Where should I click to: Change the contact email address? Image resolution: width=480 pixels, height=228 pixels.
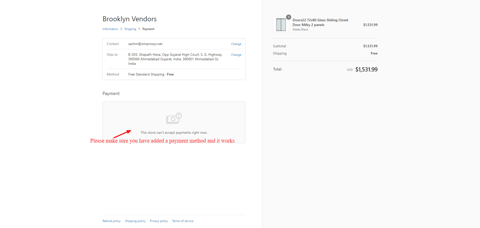coord(236,44)
